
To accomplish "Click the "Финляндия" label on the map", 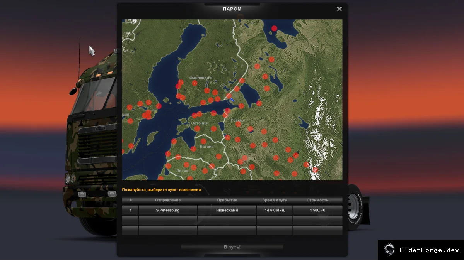I will (200, 78).
